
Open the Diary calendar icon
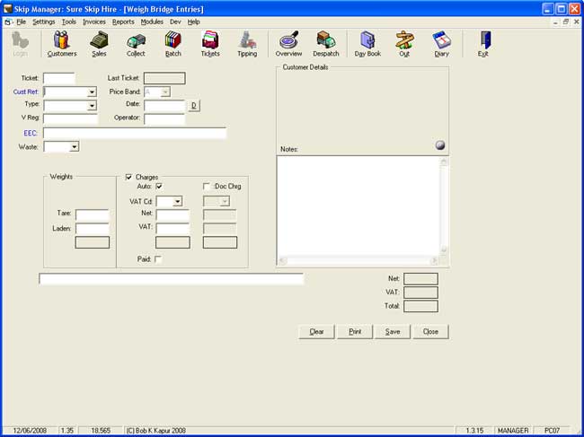point(441,44)
